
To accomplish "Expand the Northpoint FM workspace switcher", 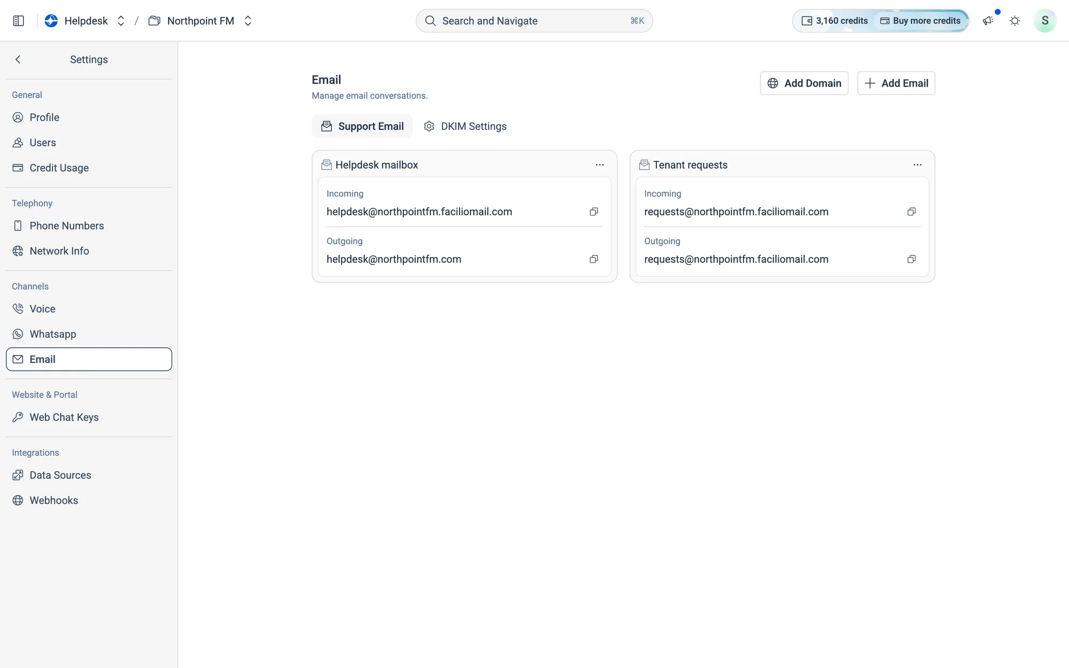I will tap(247, 21).
